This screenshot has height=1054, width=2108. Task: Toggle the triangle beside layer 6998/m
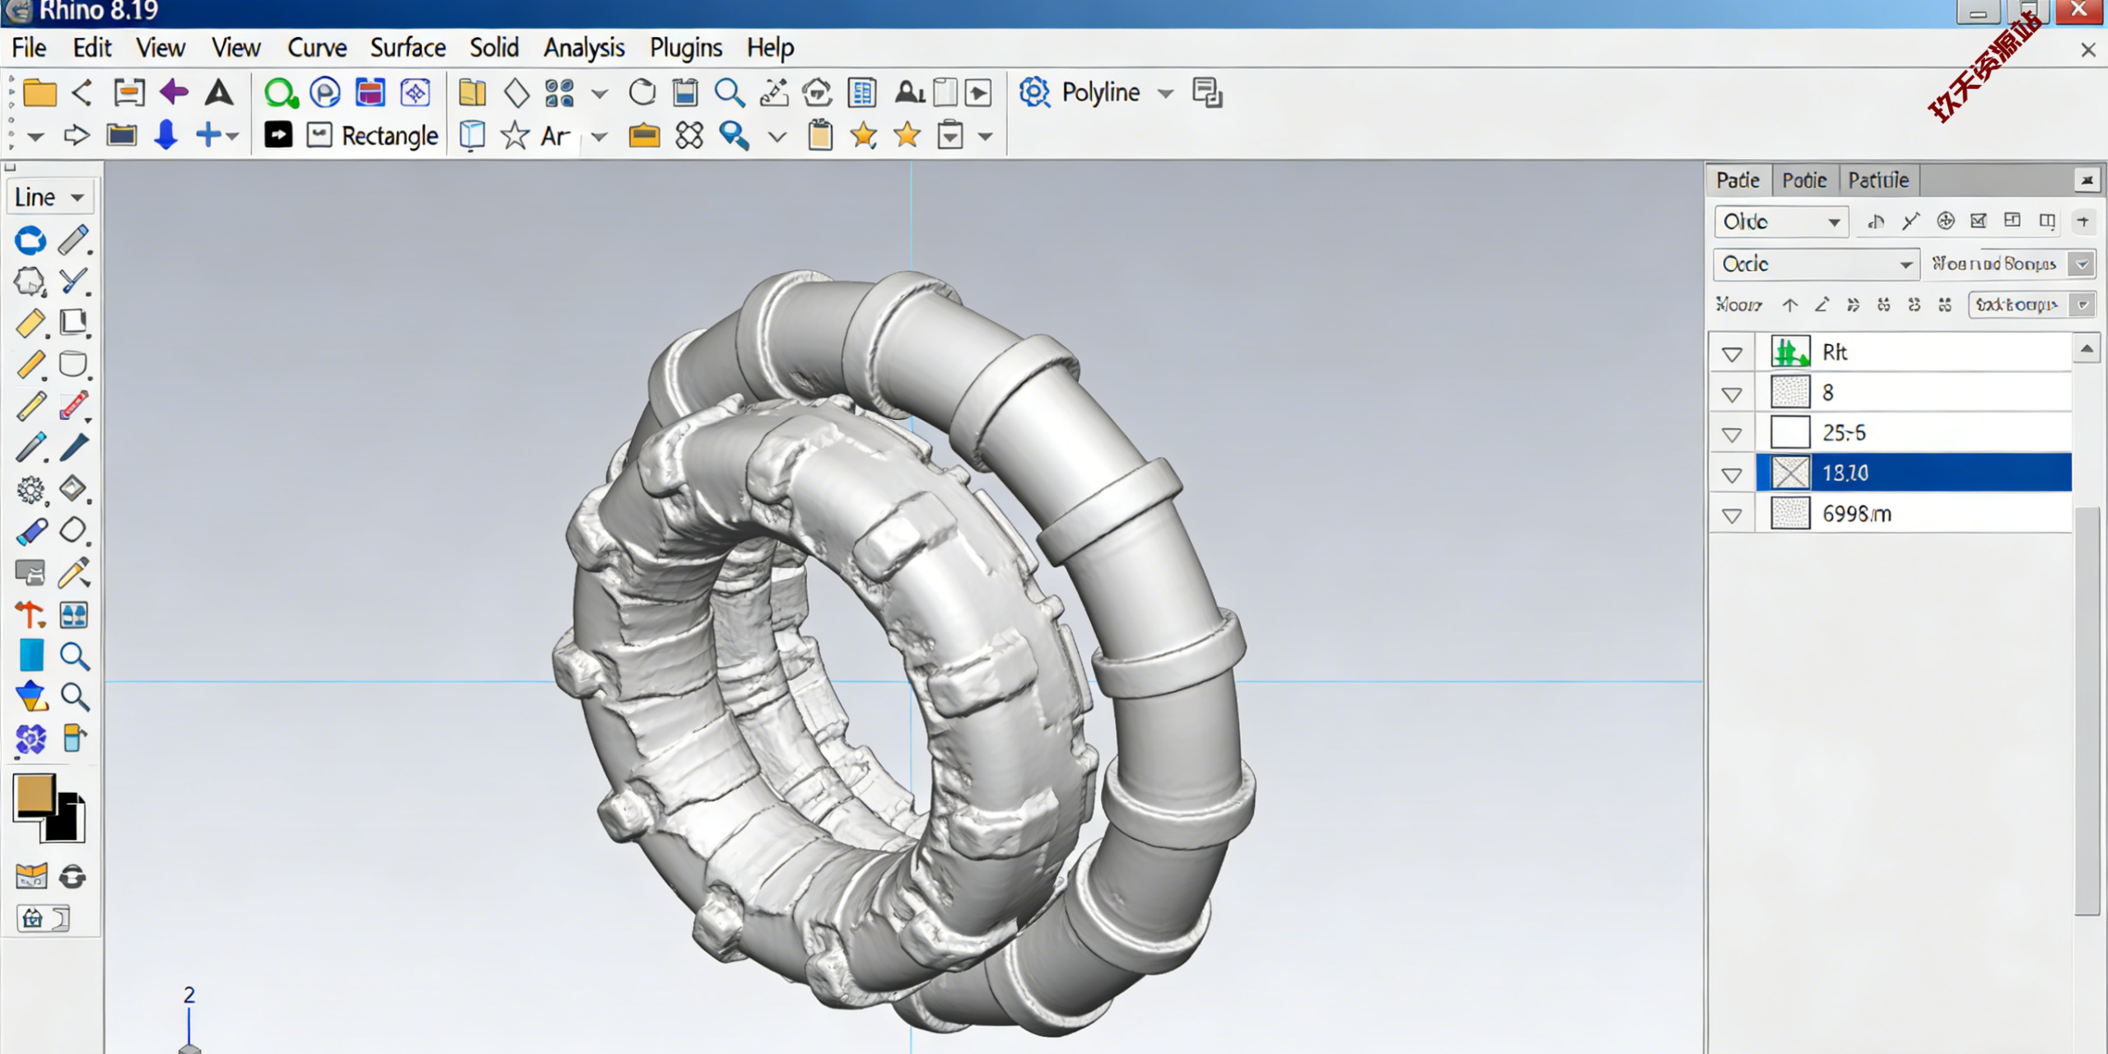click(1732, 515)
